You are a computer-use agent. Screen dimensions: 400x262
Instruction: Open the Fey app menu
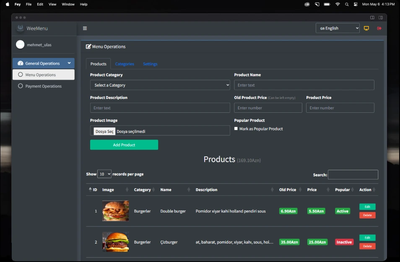(18, 4)
